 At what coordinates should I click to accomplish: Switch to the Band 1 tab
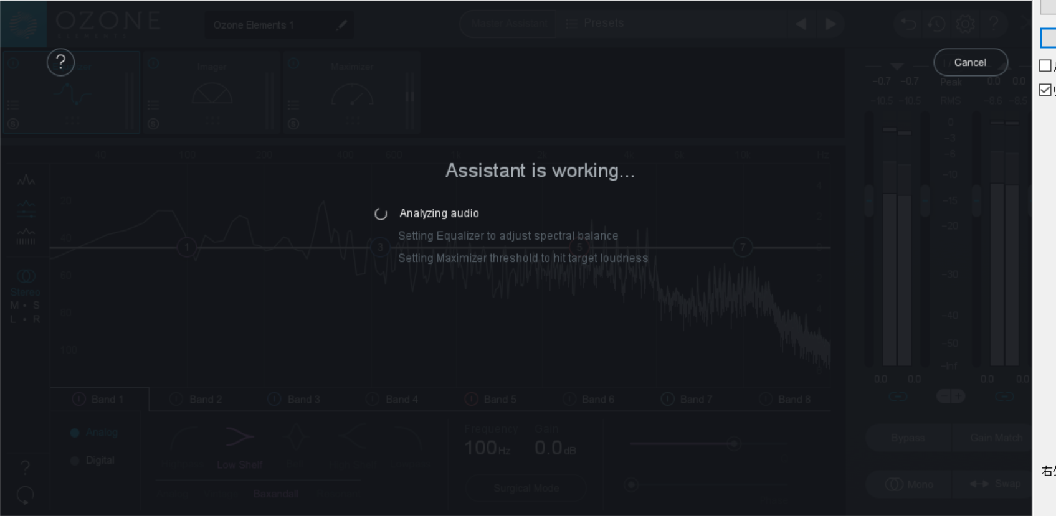pos(98,400)
